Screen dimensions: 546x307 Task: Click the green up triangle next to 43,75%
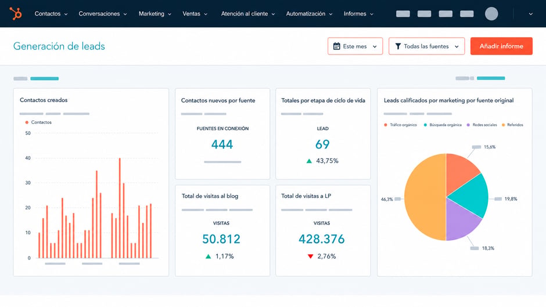click(309, 161)
